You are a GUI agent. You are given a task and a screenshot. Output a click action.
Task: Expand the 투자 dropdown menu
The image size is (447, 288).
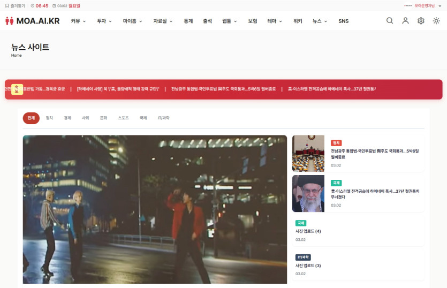coord(104,21)
